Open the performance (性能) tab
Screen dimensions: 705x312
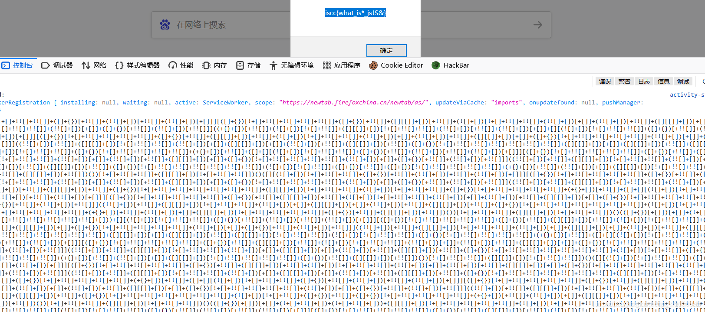tap(181, 65)
